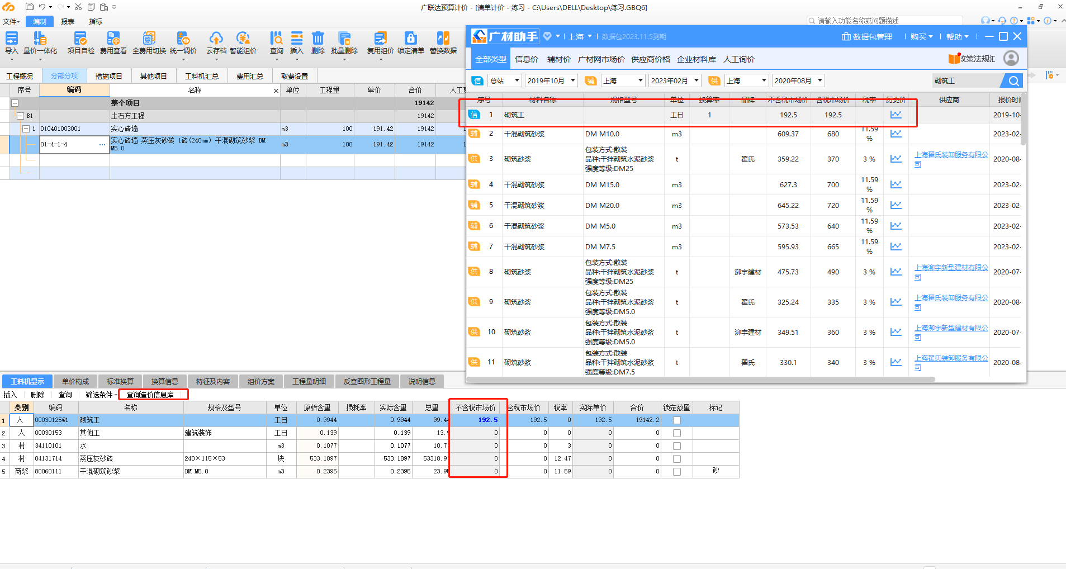Click the 替换数据 replace data icon

443,43
